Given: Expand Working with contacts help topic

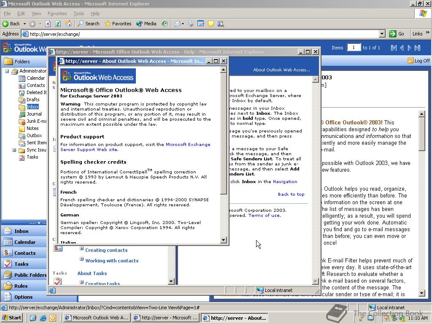Looking at the screenshot, I should coord(81,259).
